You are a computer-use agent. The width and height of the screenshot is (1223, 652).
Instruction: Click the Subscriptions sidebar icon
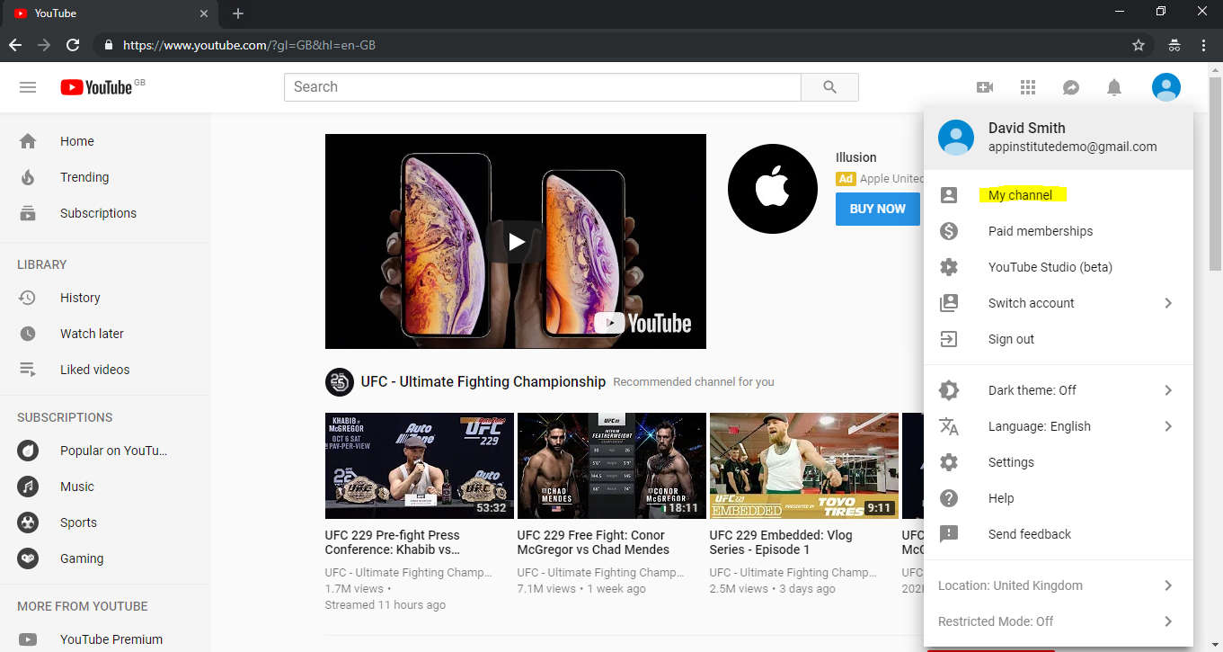point(28,213)
